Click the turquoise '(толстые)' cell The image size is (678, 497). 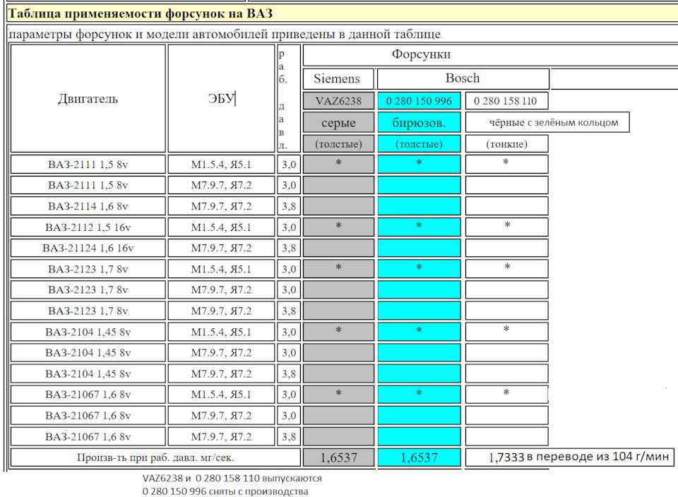click(x=419, y=143)
